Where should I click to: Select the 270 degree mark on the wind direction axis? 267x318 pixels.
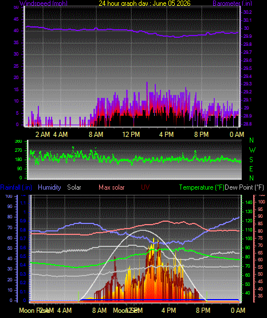(x=18, y=151)
